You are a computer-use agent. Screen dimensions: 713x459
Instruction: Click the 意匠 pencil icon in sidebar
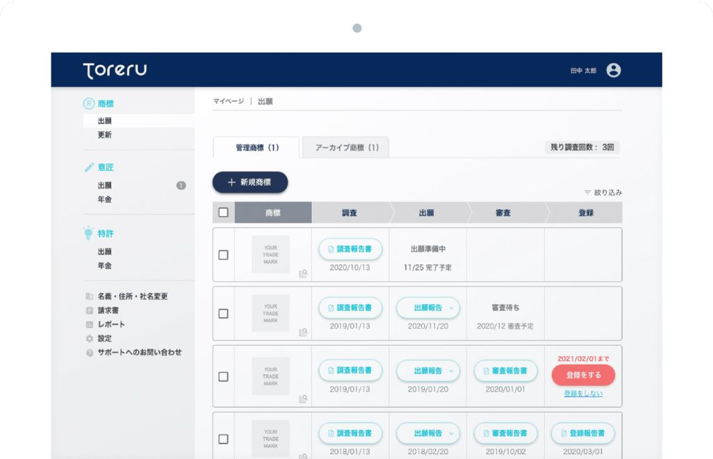click(x=89, y=168)
